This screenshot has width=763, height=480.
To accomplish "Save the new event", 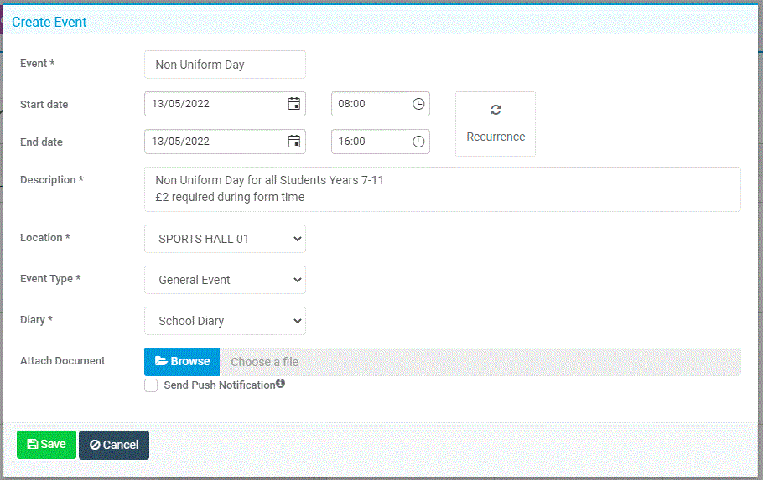I will (46, 445).
